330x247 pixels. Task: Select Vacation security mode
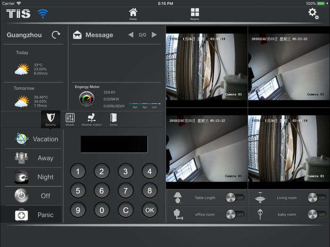(x=33, y=139)
